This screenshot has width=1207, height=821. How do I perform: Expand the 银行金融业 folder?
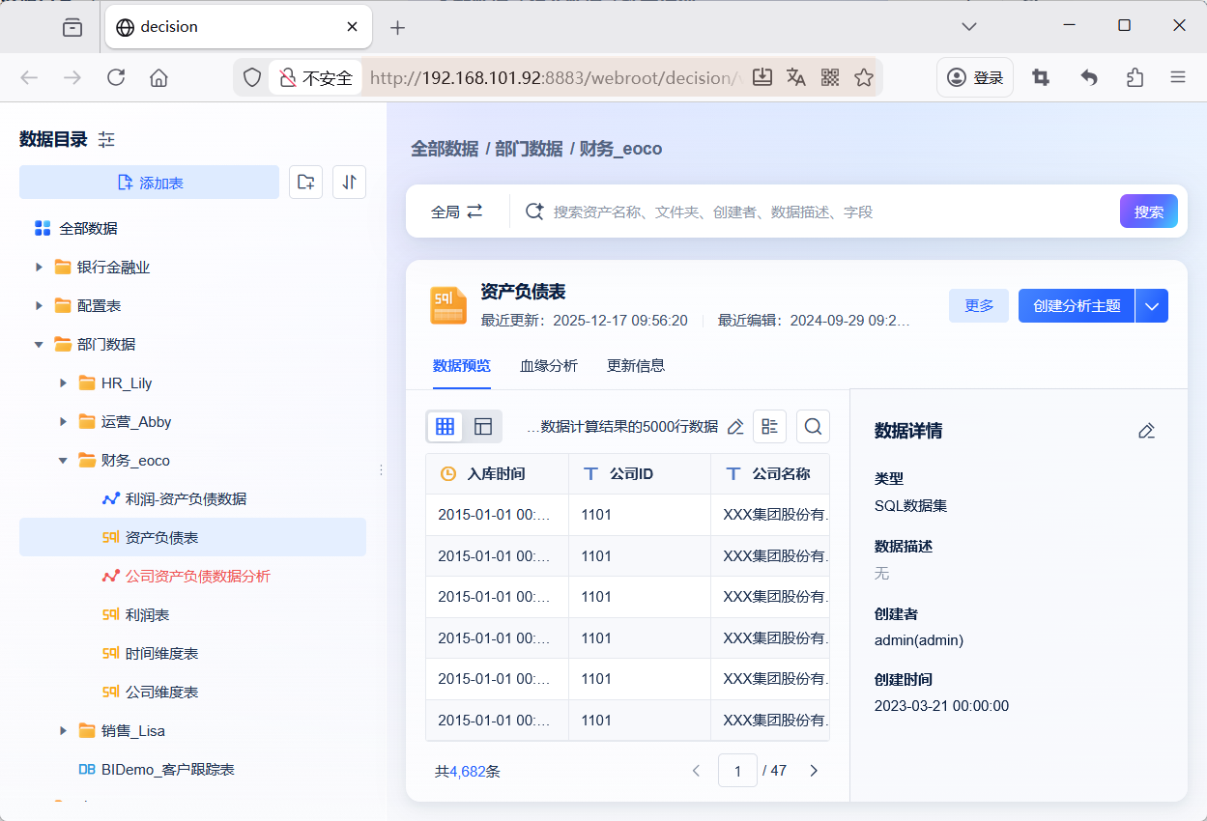click(x=40, y=267)
